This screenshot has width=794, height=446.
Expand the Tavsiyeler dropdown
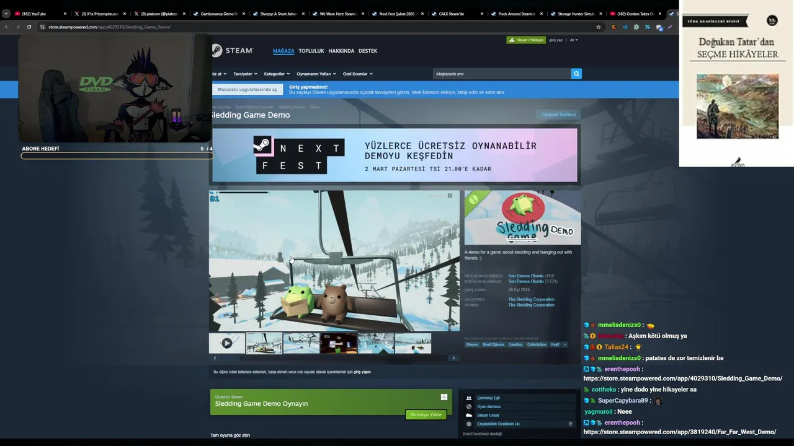tap(244, 74)
